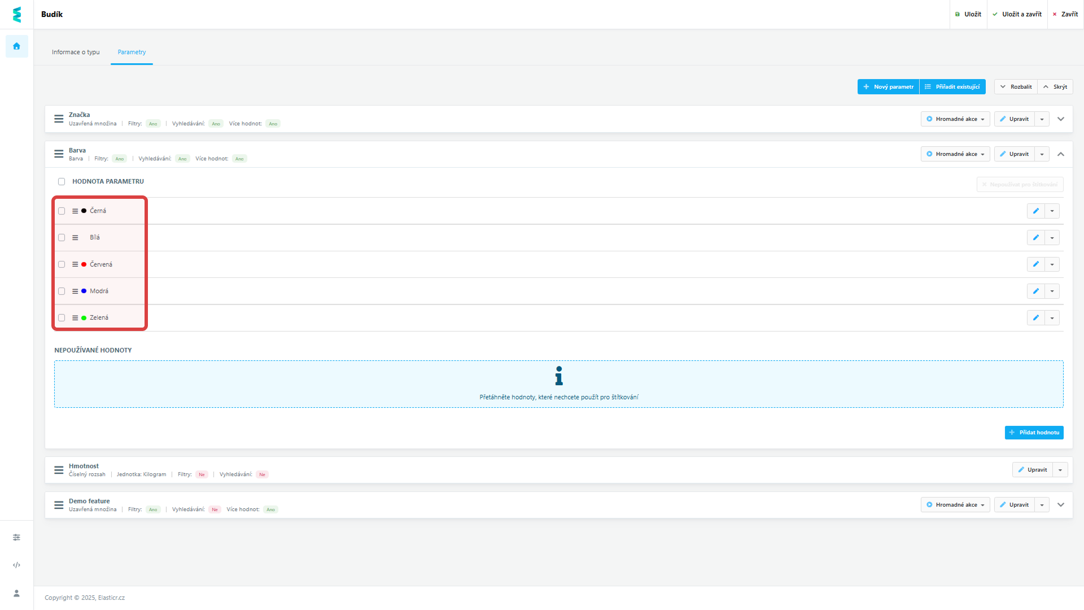Click the home icon in sidebar
This screenshot has width=1084, height=610.
(x=16, y=46)
